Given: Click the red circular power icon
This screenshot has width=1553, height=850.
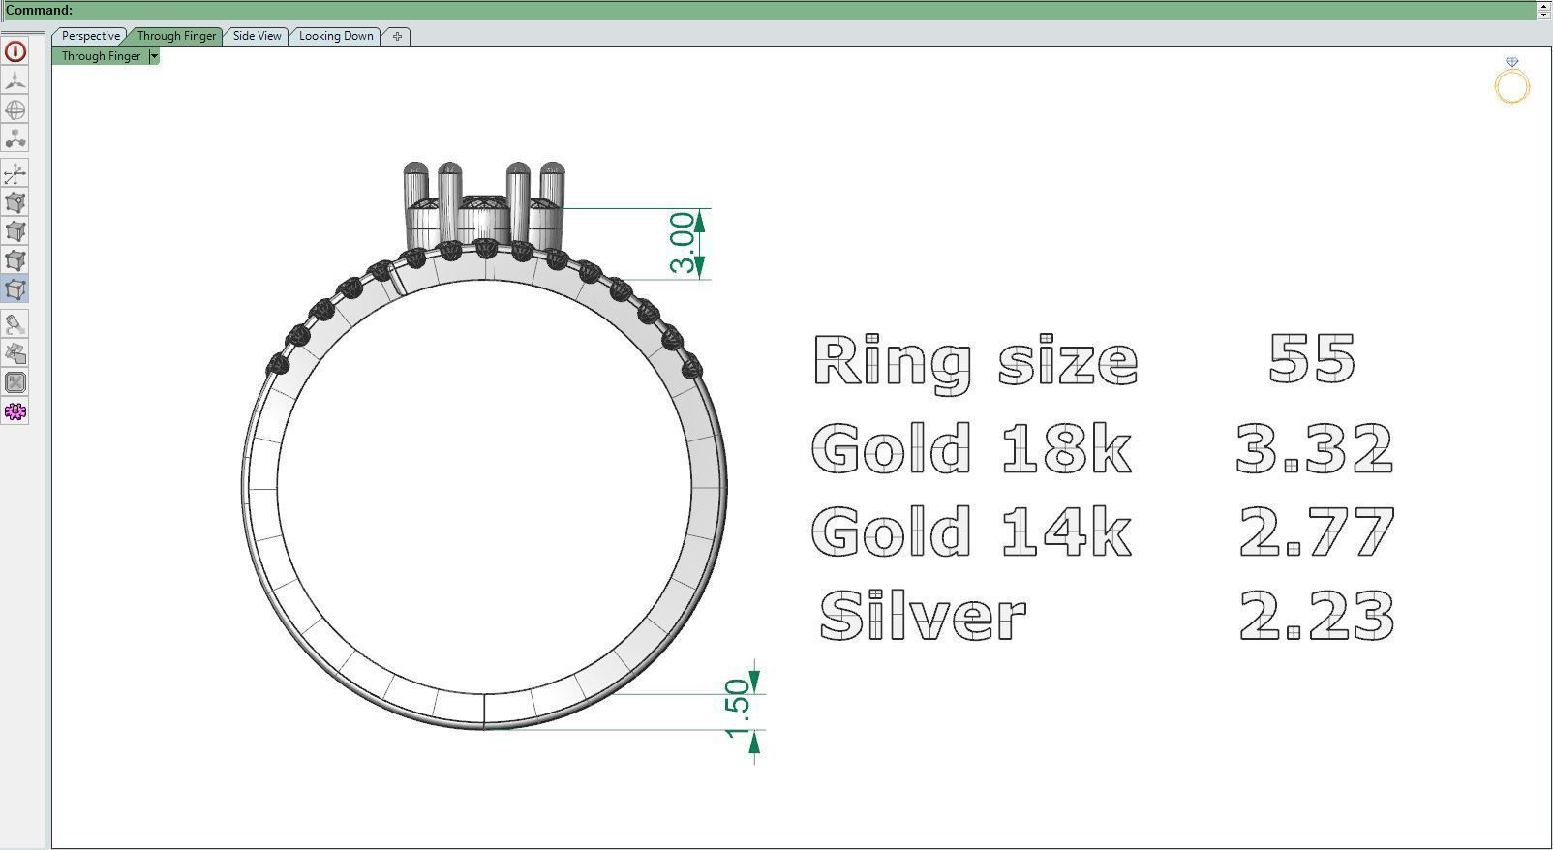Looking at the screenshot, I should coord(15,51).
